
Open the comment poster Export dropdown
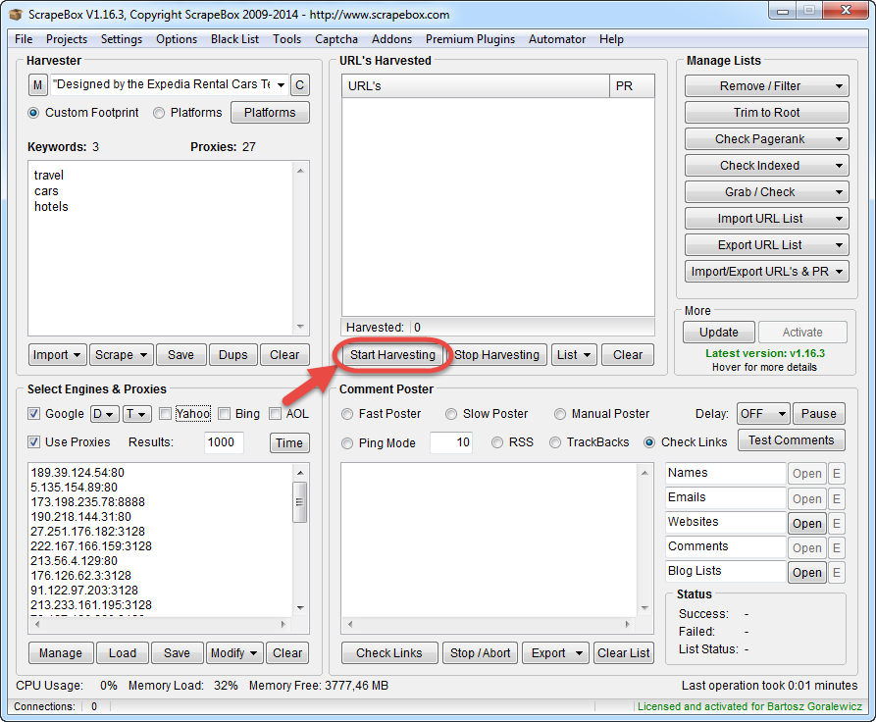(555, 652)
